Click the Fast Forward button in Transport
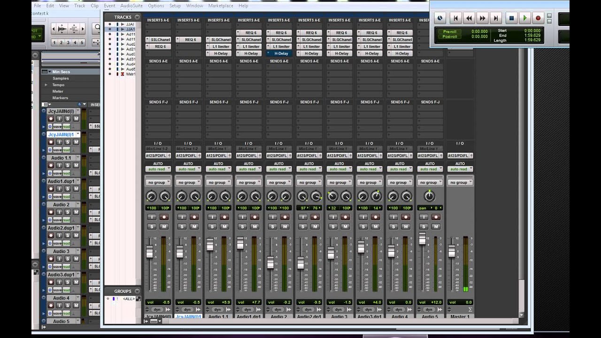The image size is (601, 338). (x=482, y=18)
